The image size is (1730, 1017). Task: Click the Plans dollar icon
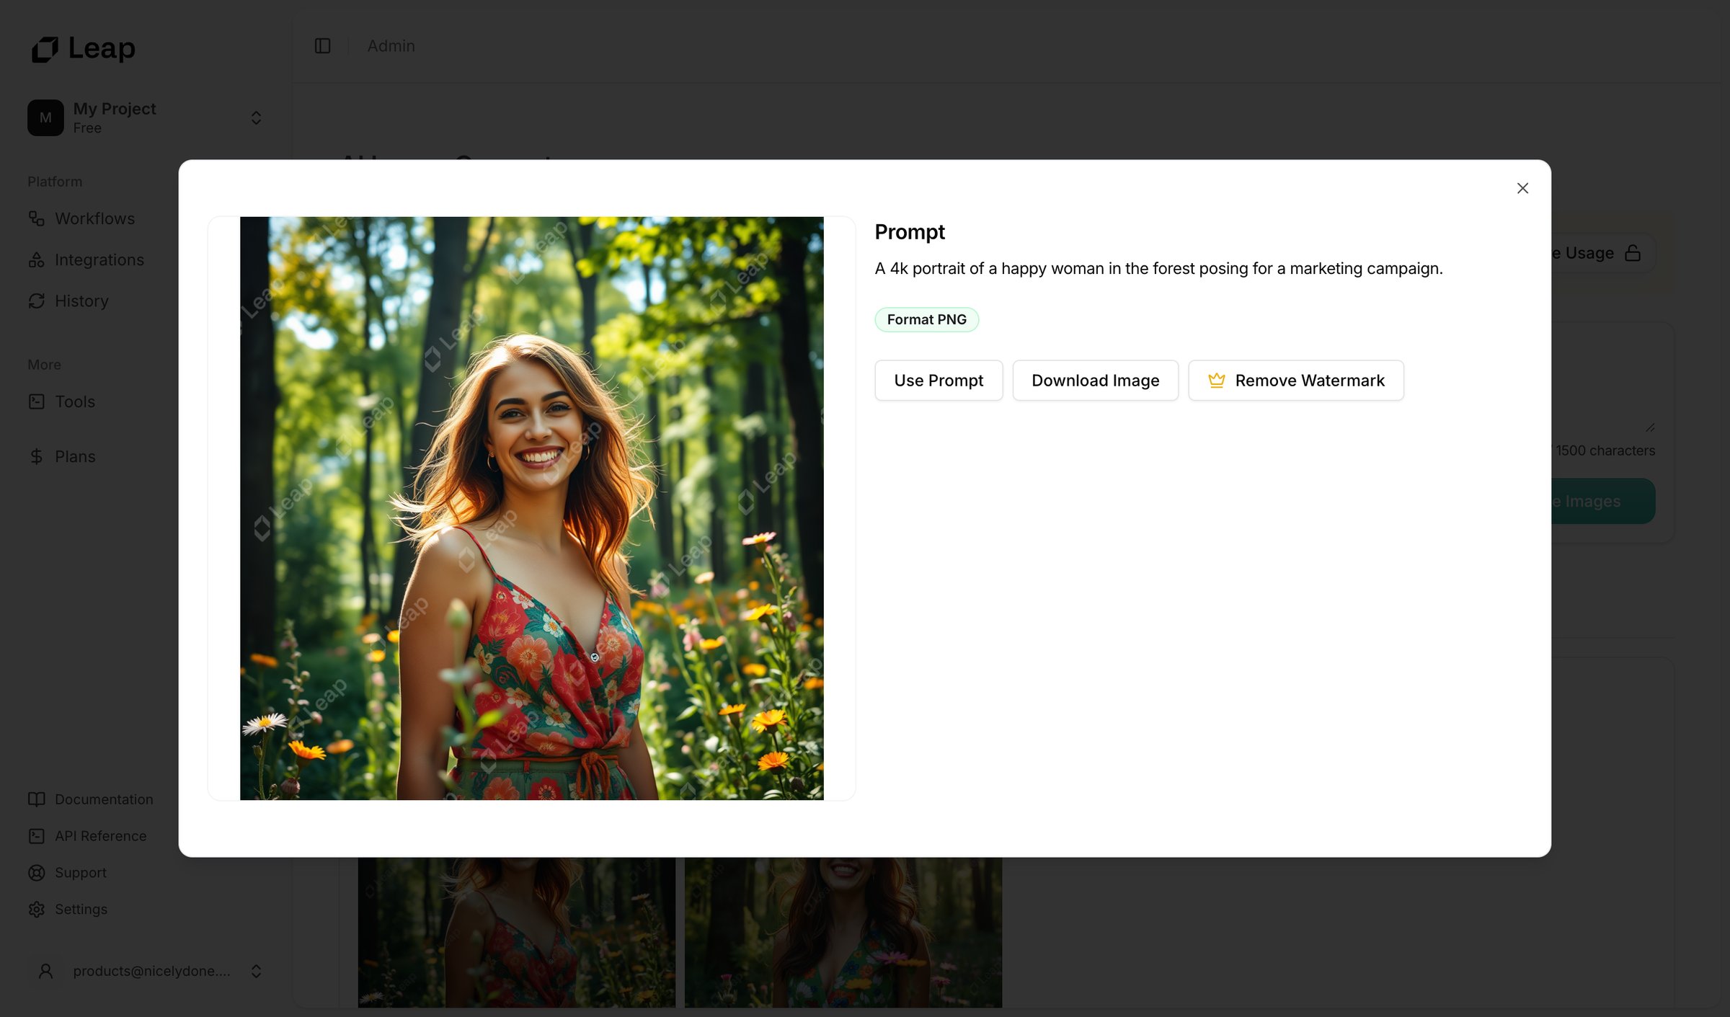pyautogui.click(x=37, y=456)
